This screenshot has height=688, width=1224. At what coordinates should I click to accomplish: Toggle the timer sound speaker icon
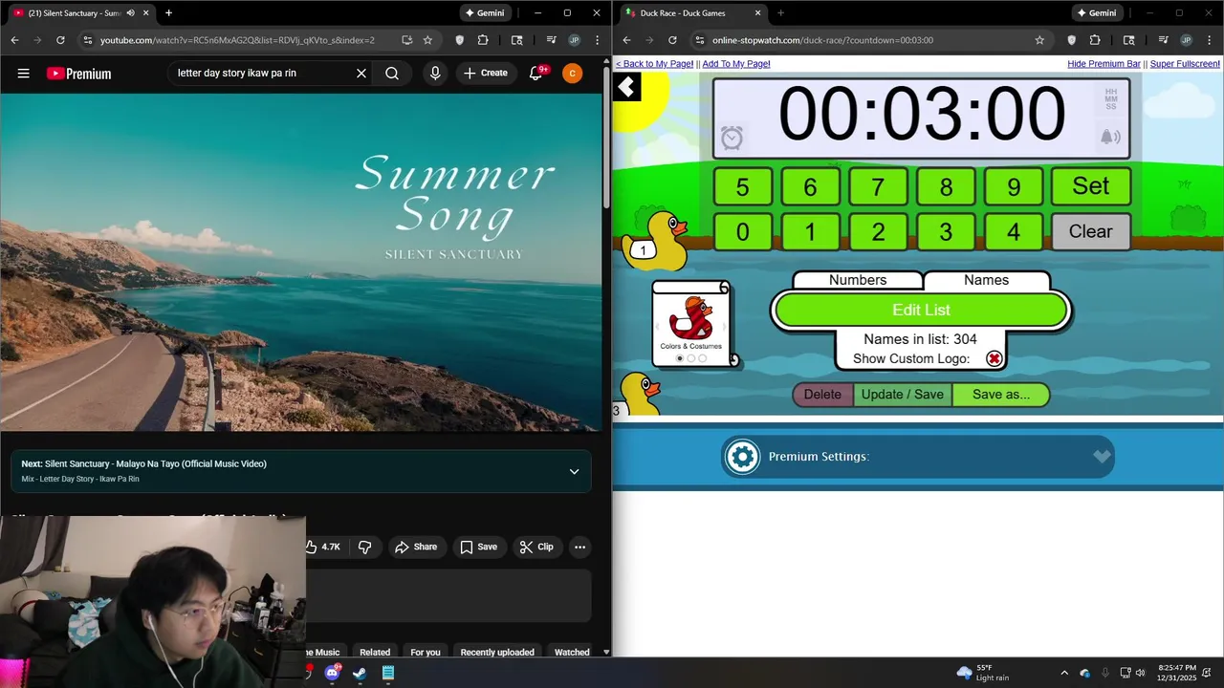click(x=1110, y=138)
